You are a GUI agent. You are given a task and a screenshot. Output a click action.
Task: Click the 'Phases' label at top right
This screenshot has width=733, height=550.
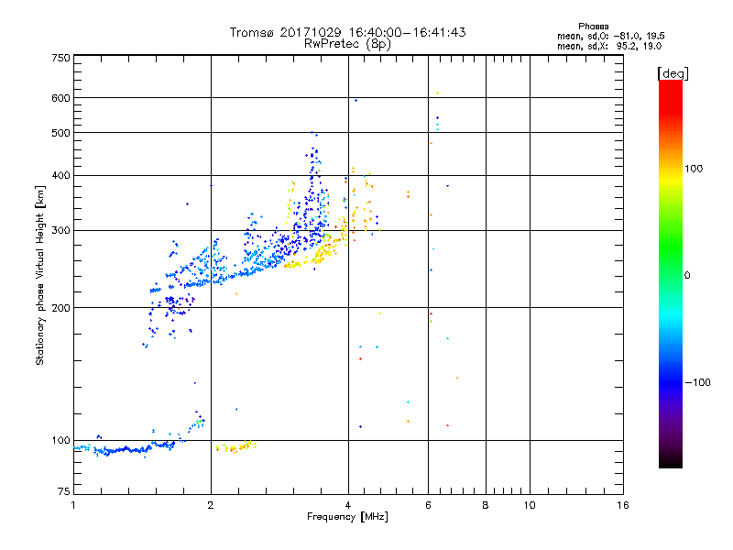click(x=593, y=27)
